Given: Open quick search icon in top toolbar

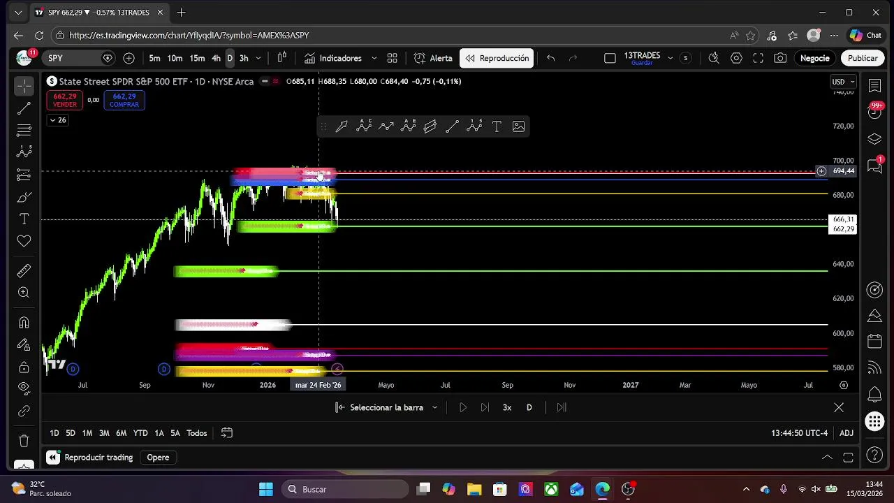Looking at the screenshot, I should point(713,58).
